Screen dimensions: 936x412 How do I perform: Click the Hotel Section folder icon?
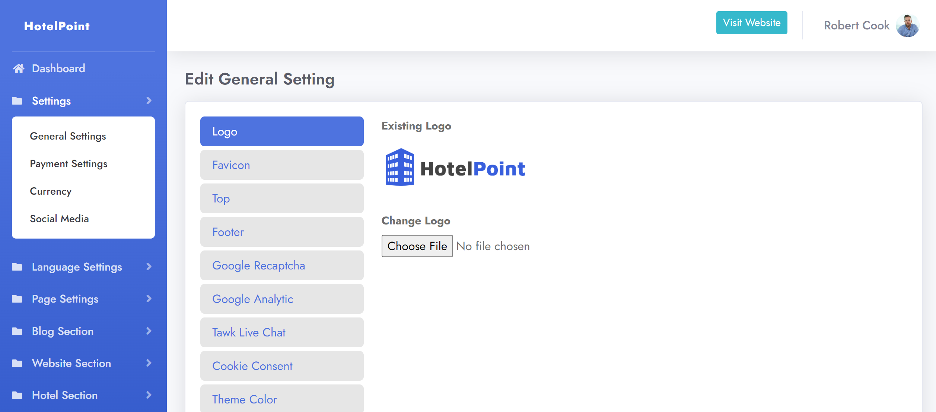tap(17, 395)
